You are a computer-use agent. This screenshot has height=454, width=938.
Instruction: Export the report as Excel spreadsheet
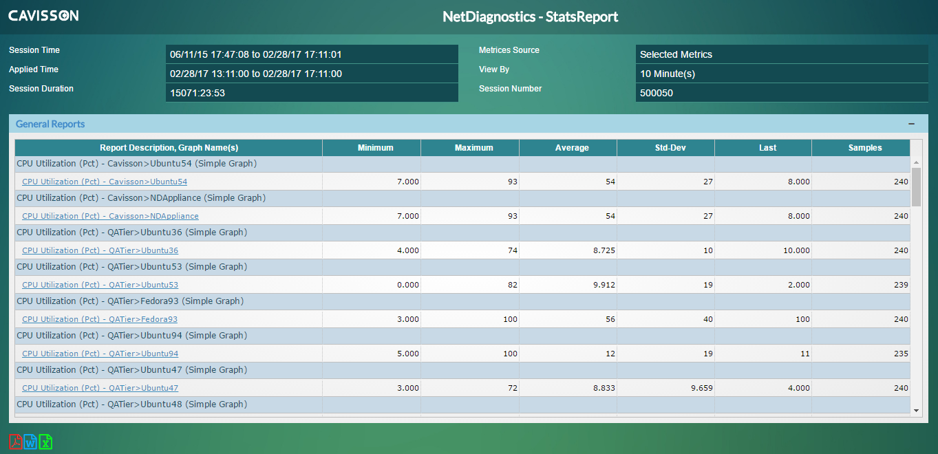click(x=45, y=442)
